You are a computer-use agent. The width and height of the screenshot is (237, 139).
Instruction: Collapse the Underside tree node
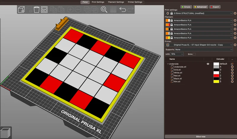point(168,64)
